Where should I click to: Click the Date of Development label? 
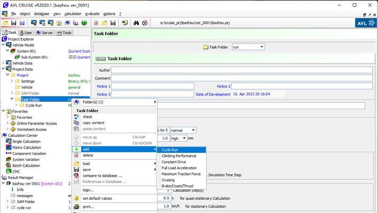(x=213, y=94)
